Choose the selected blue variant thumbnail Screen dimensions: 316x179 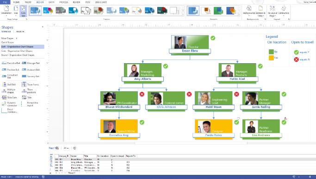(193, 11)
